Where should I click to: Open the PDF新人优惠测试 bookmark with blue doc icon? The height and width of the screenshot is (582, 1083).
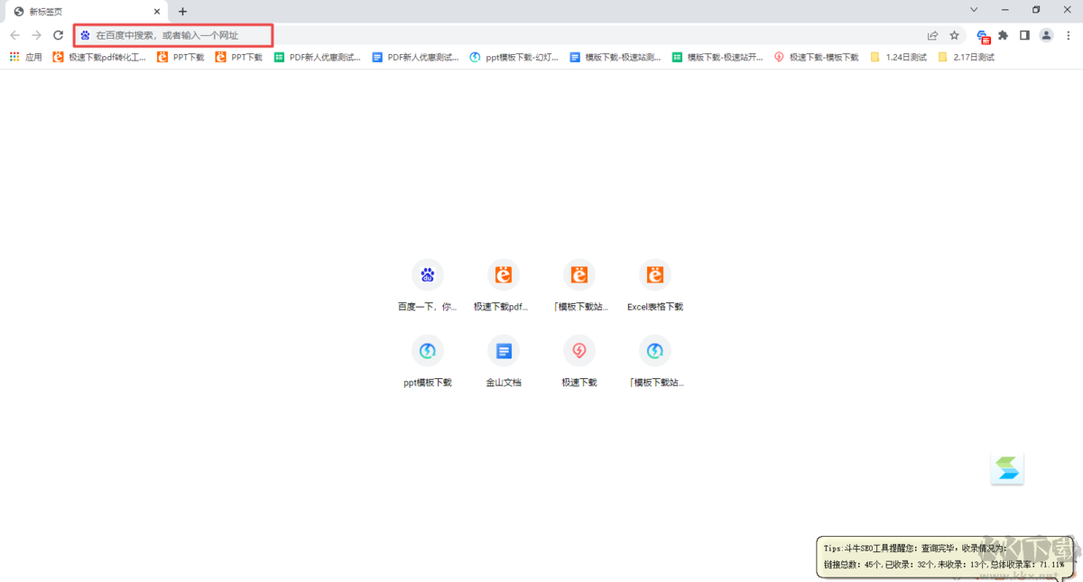(415, 57)
